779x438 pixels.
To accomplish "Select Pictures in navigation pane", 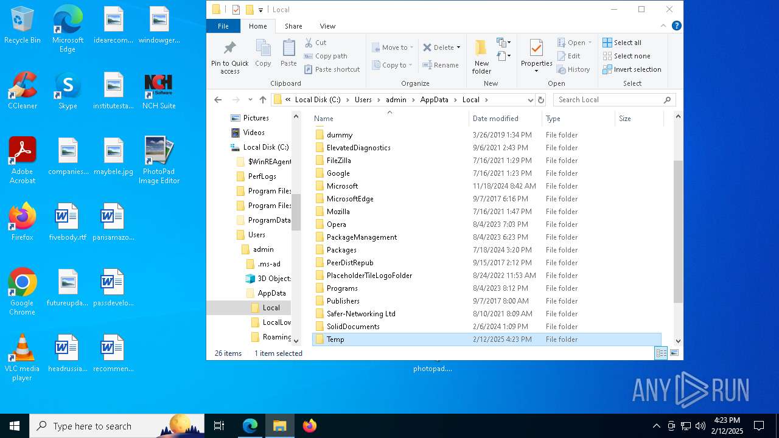I will (x=256, y=118).
